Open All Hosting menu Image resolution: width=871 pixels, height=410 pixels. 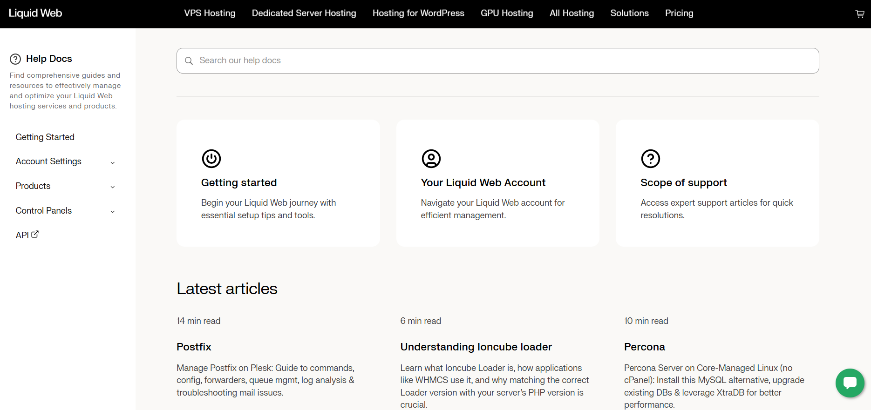coord(572,13)
